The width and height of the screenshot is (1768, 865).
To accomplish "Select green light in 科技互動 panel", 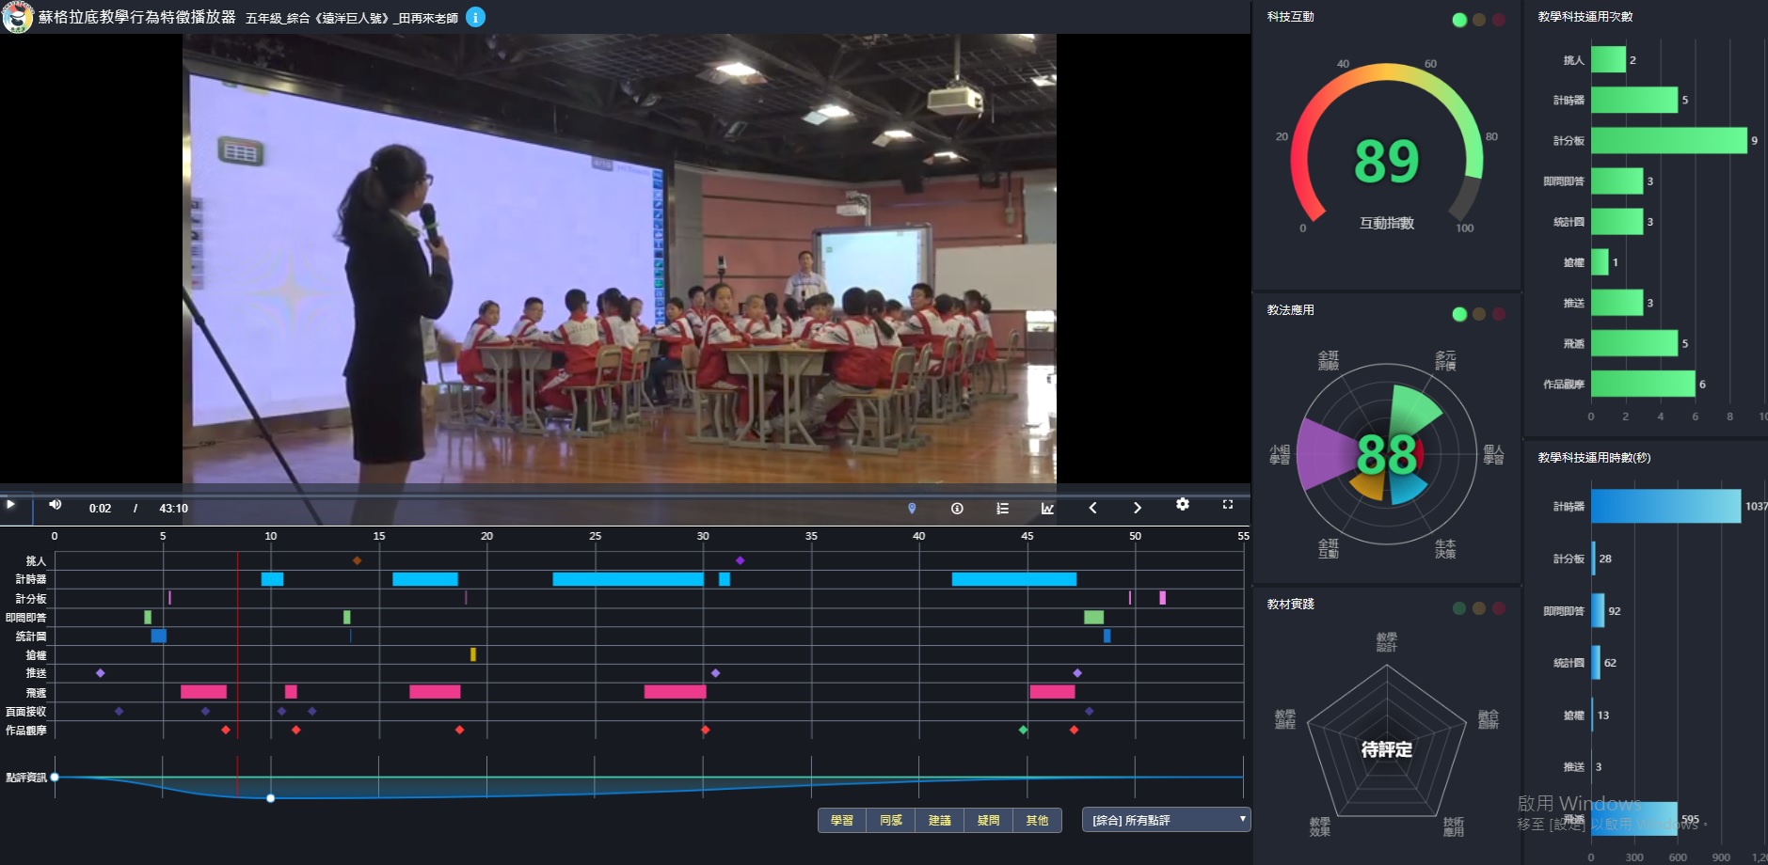I will 1459,20.
